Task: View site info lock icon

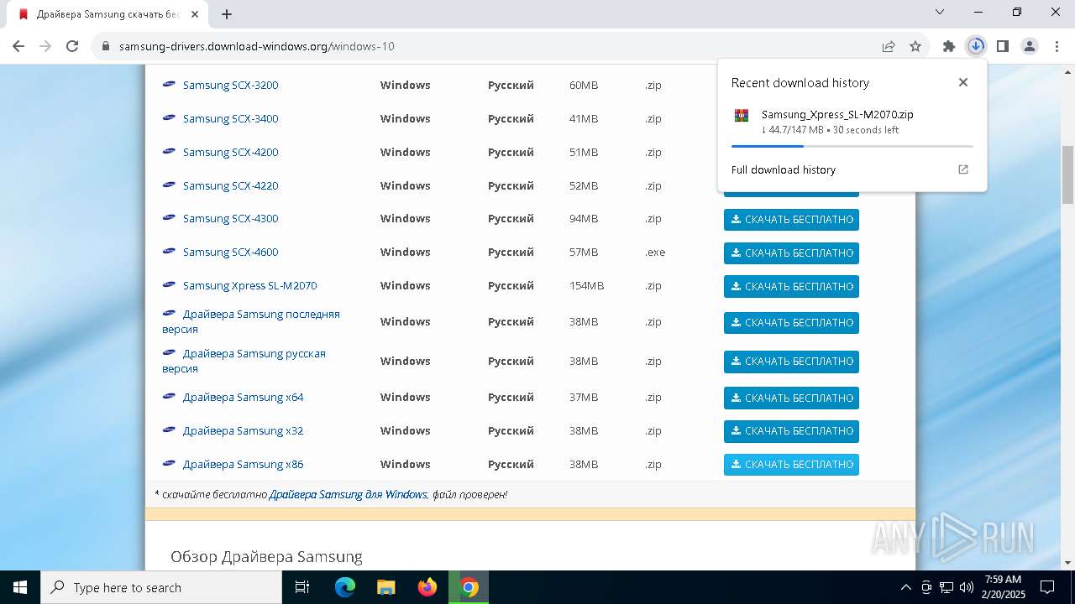Action: pyautogui.click(x=106, y=46)
